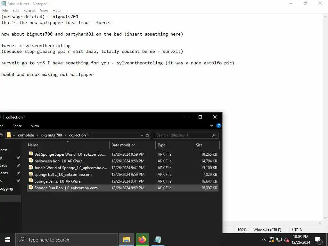Refresh the collection 1 folder
Image resolution: width=328 pixels, height=246 pixels.
pos(147,135)
